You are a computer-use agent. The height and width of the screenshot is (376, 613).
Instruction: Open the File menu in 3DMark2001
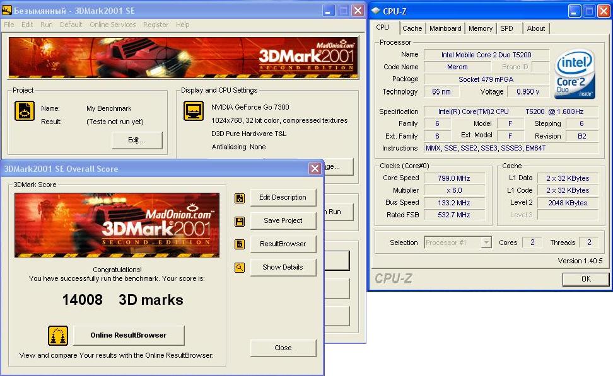tap(9, 25)
